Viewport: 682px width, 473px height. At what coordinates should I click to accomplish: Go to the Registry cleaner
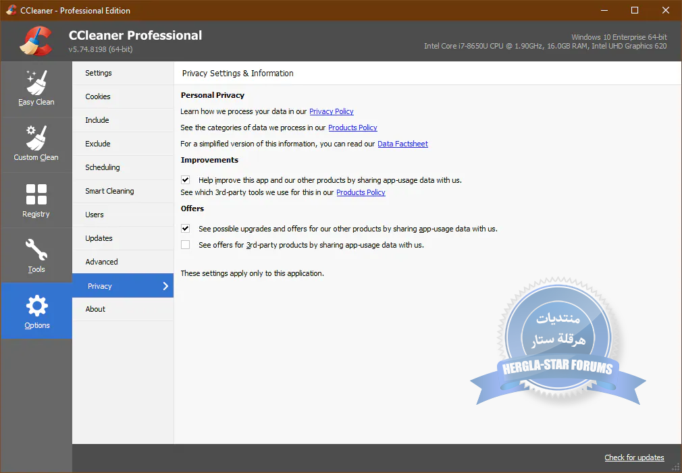pos(36,200)
